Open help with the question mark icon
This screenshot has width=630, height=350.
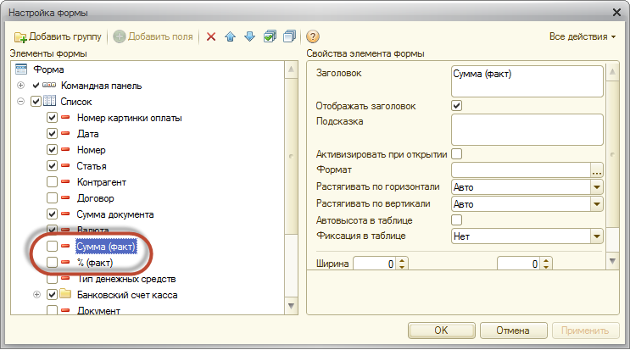[313, 36]
